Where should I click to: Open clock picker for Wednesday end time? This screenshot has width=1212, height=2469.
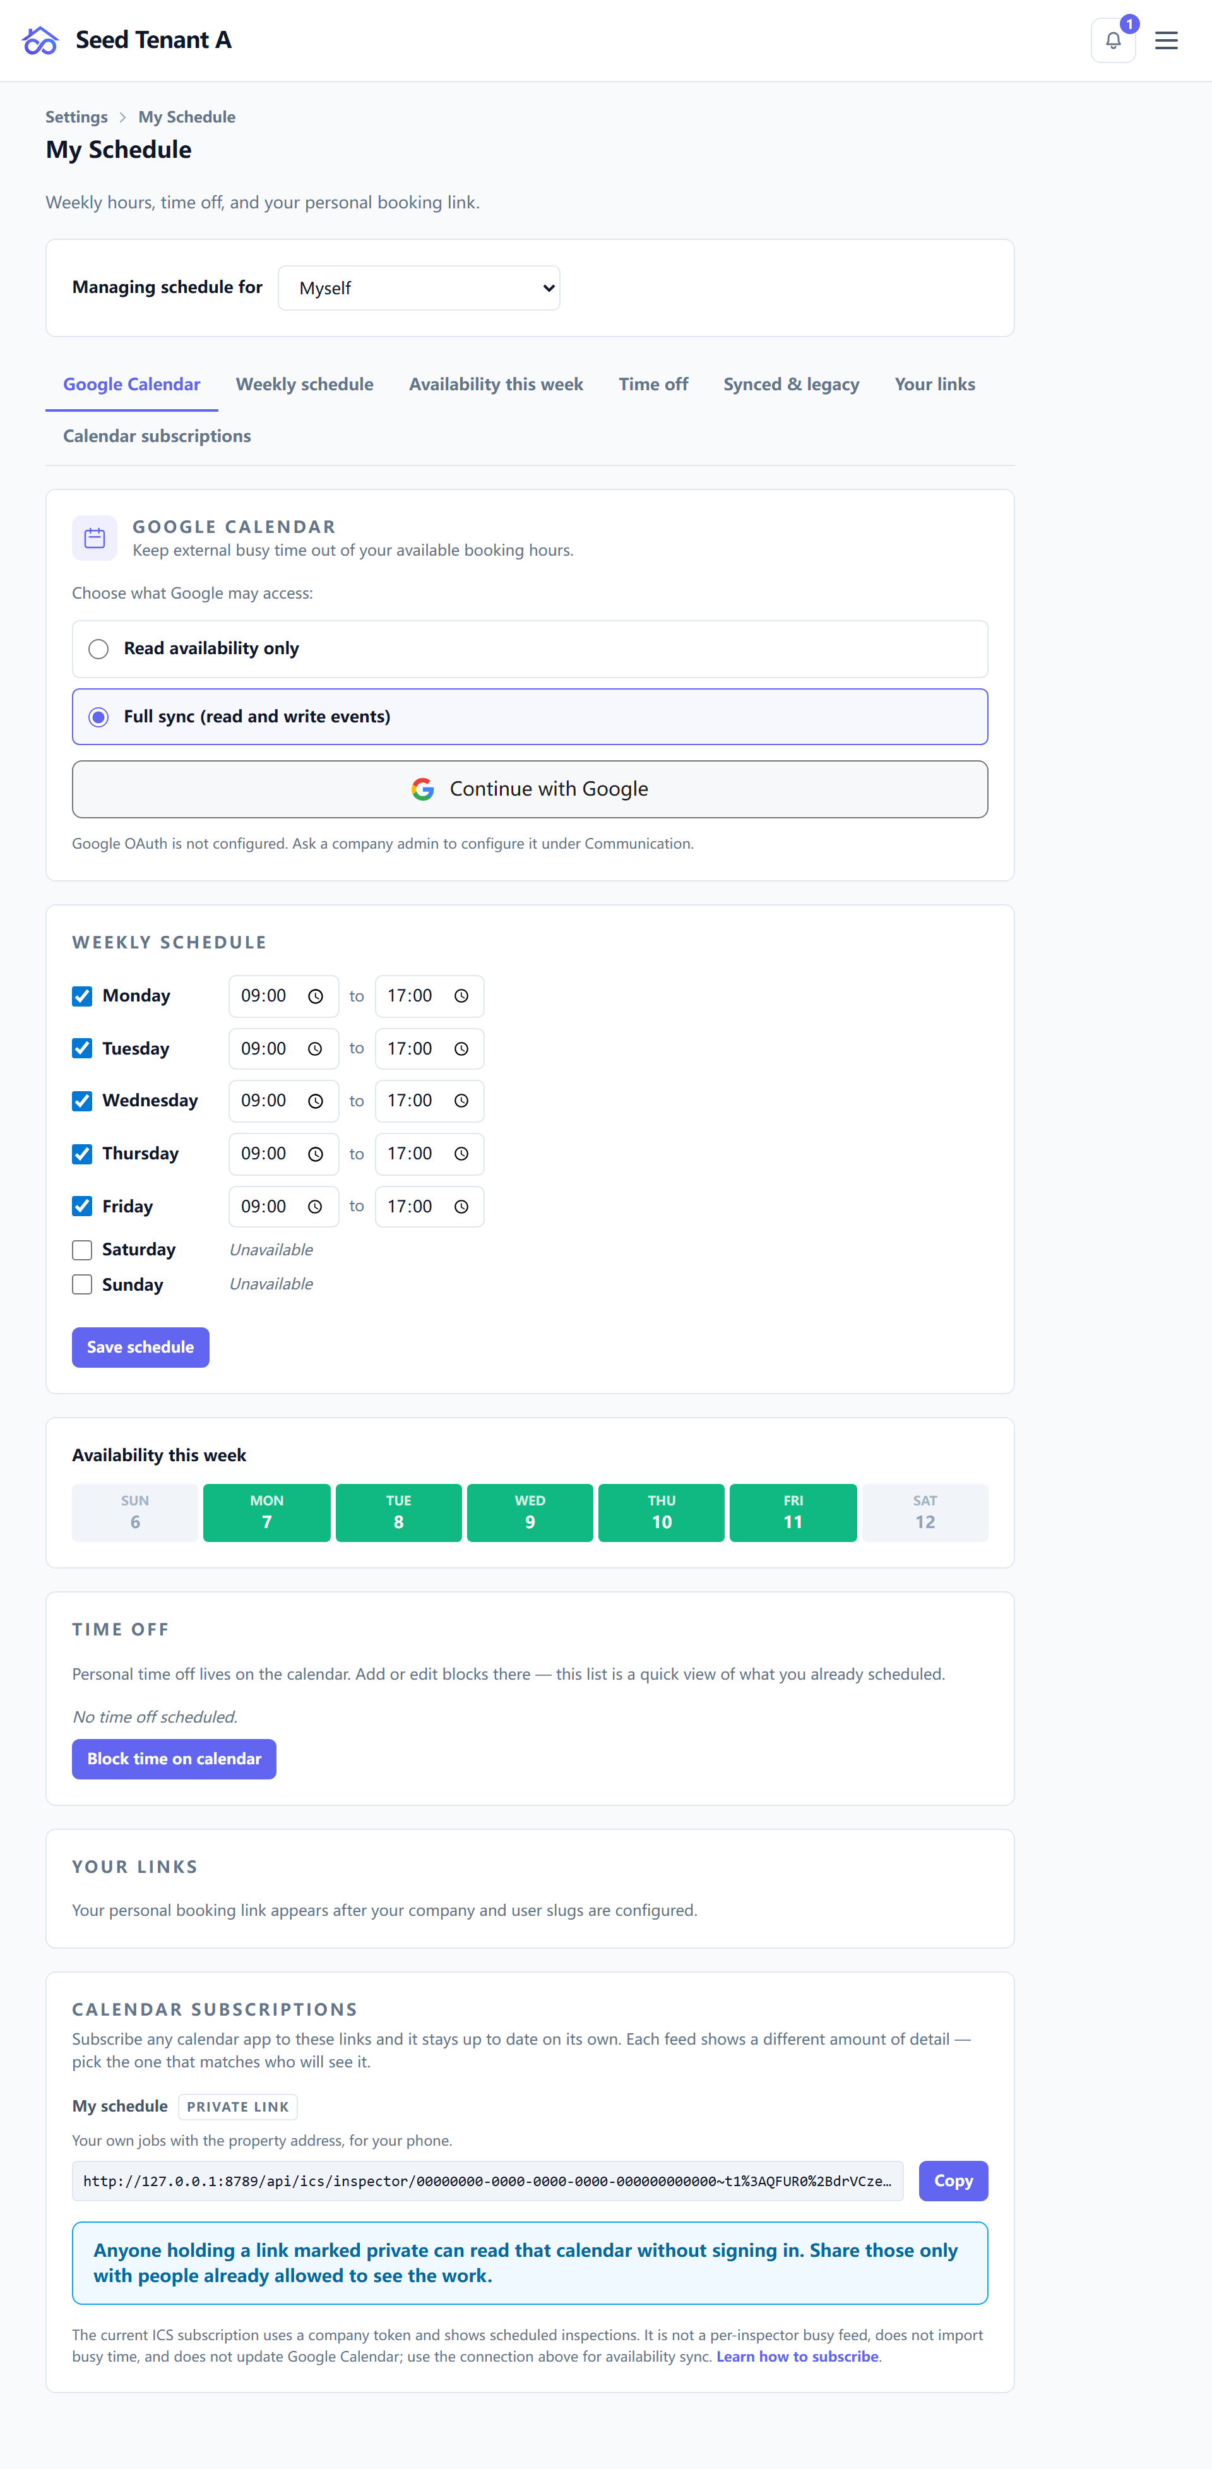click(x=461, y=1101)
